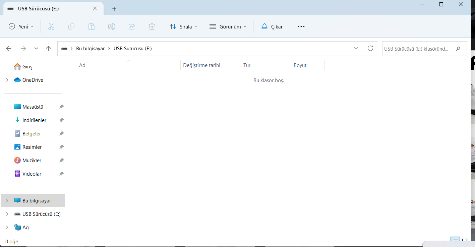Unpin Resimler from quick access
The height and width of the screenshot is (247, 475).
tap(61, 147)
